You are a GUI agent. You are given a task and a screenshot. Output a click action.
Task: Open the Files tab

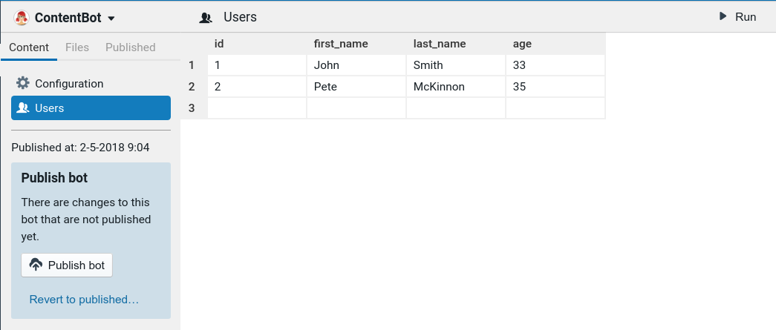(77, 47)
